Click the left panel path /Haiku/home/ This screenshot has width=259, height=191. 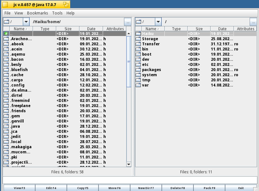(x=47, y=22)
